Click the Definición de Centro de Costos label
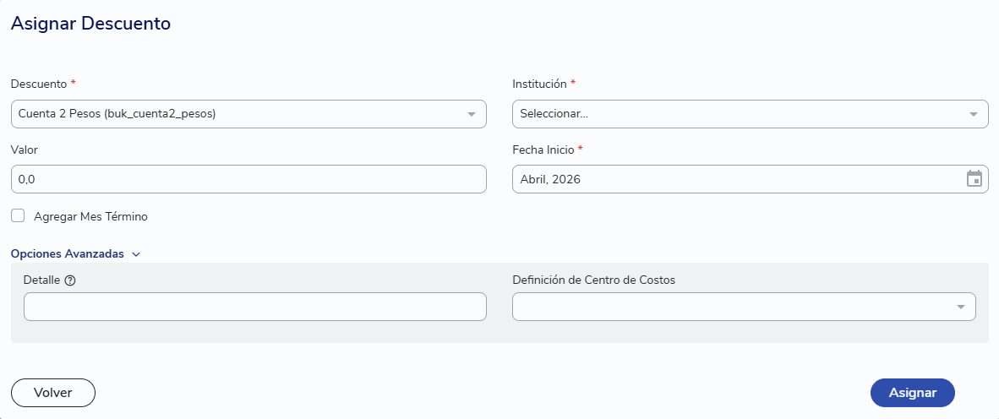Viewport: 999px width, 419px height. [x=594, y=280]
